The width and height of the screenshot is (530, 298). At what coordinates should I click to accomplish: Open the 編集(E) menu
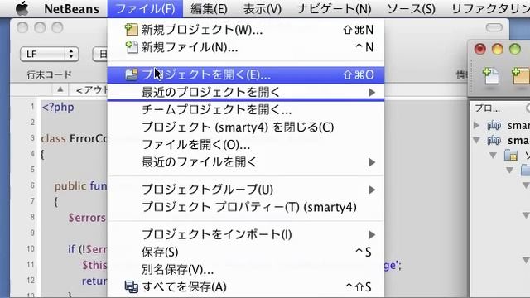pos(209,9)
